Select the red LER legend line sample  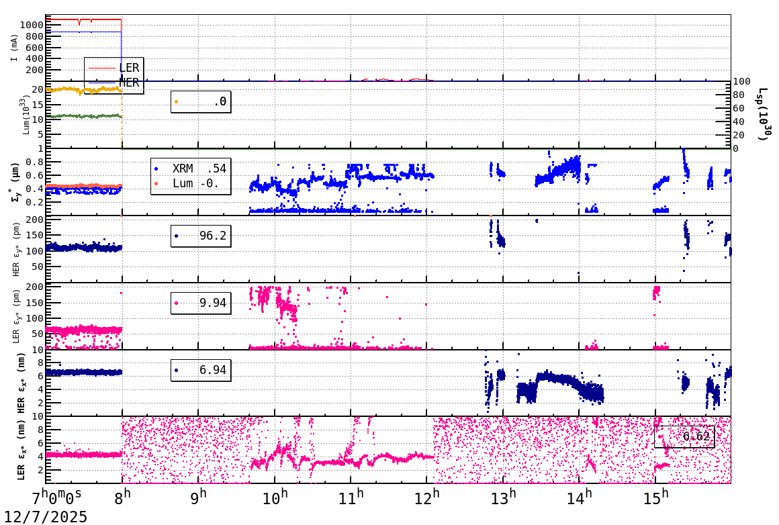[102, 68]
